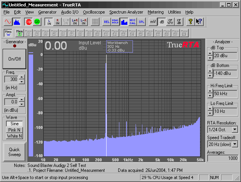This screenshot has height=182, width=241.
Task: Toggle the REL relative mode icon
Action: tap(107, 22)
